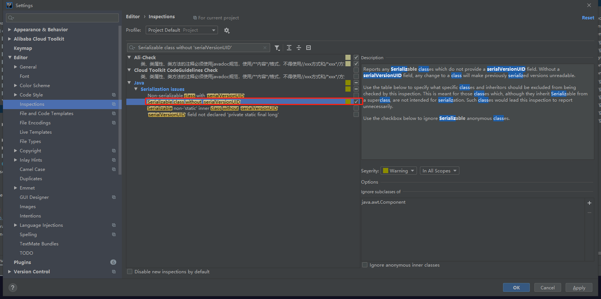Click the settings search input field

[63, 18]
